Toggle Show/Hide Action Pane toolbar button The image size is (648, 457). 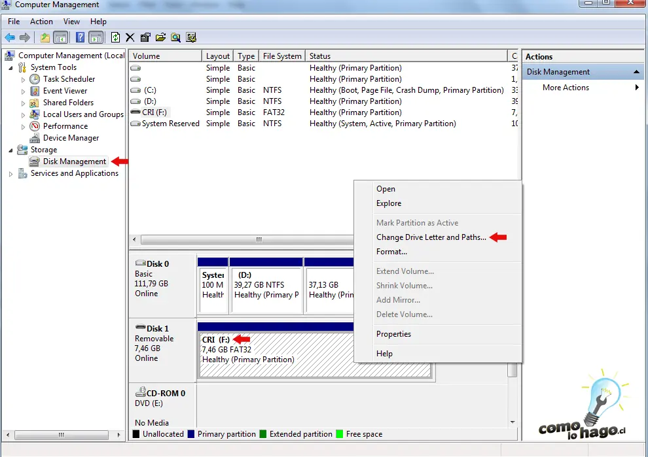pyautogui.click(x=96, y=37)
